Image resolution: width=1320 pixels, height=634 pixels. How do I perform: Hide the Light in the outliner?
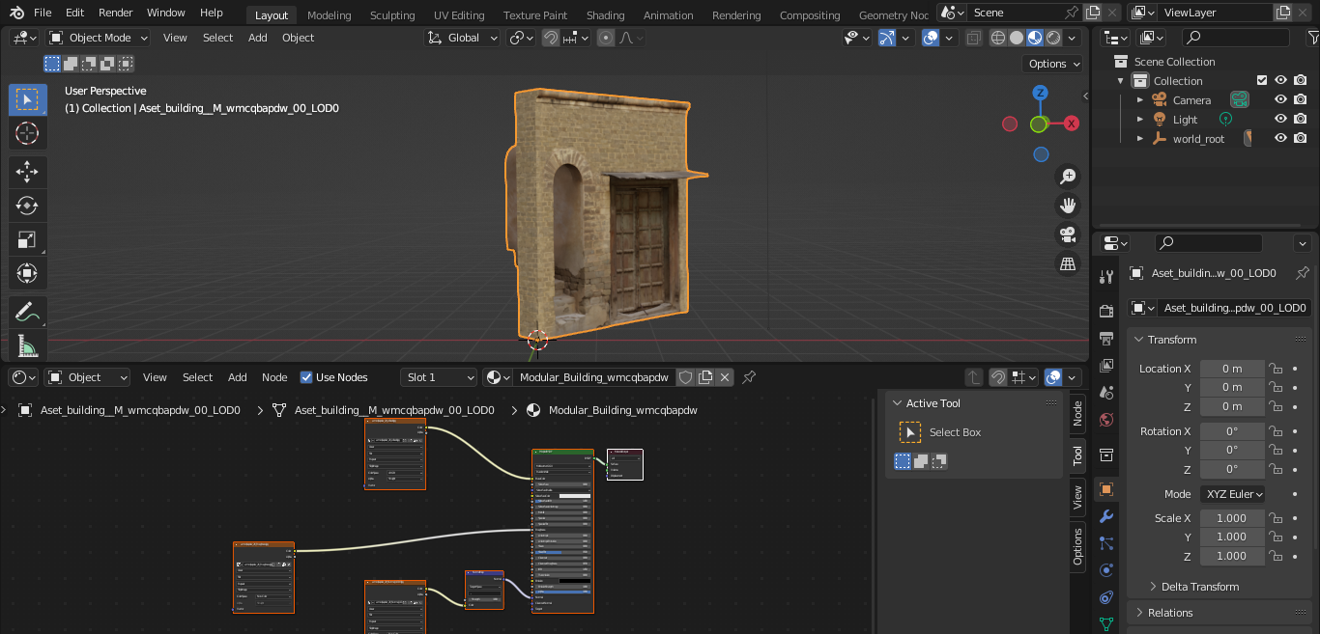click(1279, 119)
